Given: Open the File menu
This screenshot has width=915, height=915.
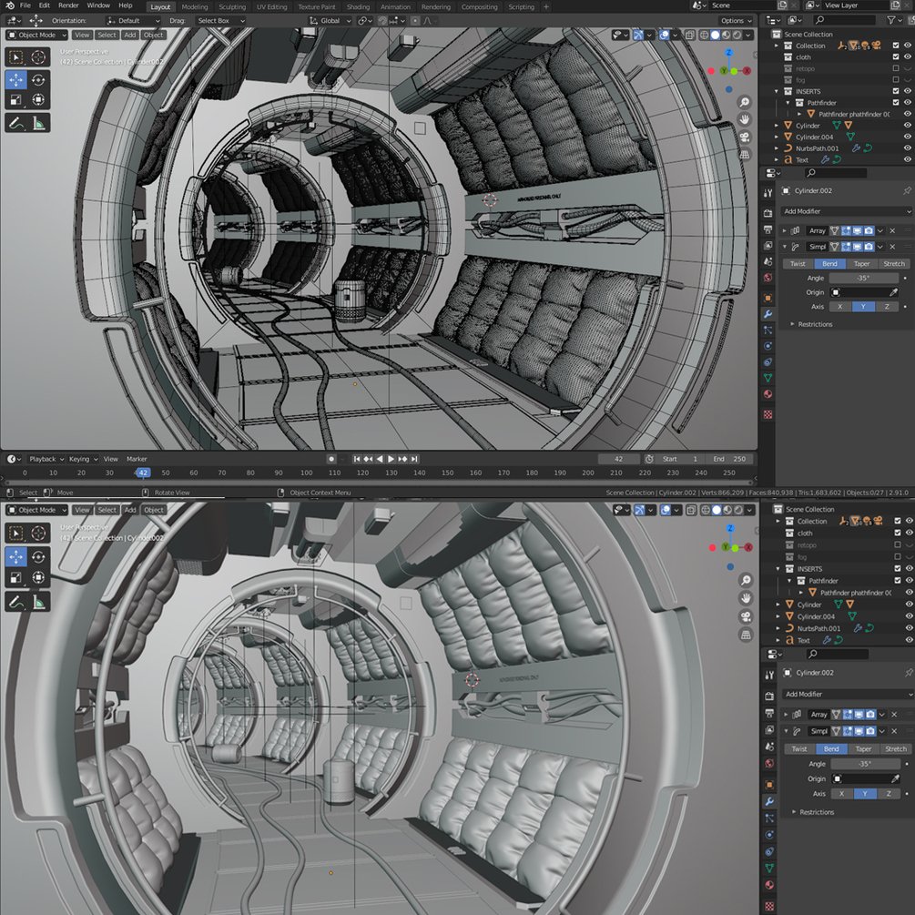Looking at the screenshot, I should [25, 5].
